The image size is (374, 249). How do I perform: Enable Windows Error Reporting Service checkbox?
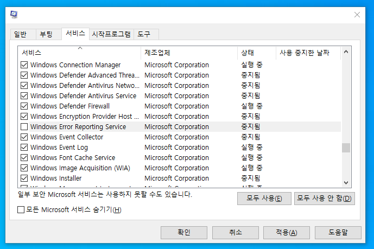coord(24,127)
